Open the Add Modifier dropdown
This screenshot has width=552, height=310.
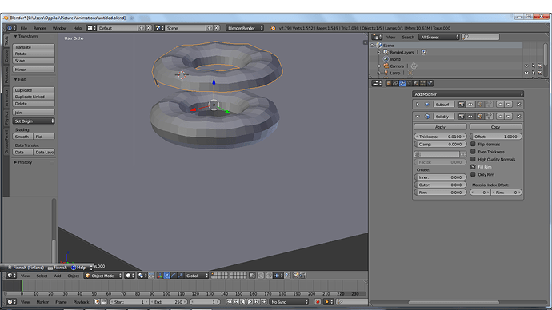coord(468,94)
